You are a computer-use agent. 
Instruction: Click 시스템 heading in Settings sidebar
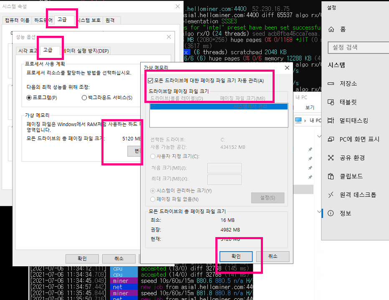pos(336,65)
